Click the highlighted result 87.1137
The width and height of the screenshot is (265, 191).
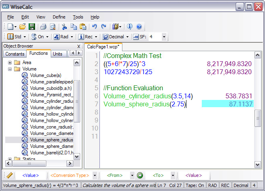pos(228,104)
